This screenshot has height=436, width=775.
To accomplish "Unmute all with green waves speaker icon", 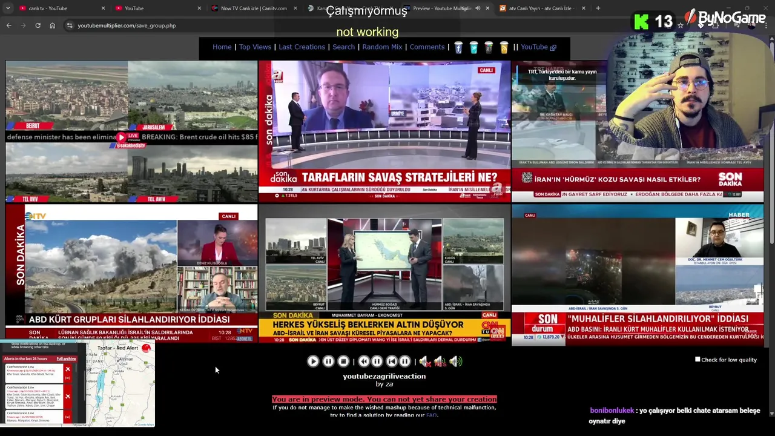I will 456,362.
